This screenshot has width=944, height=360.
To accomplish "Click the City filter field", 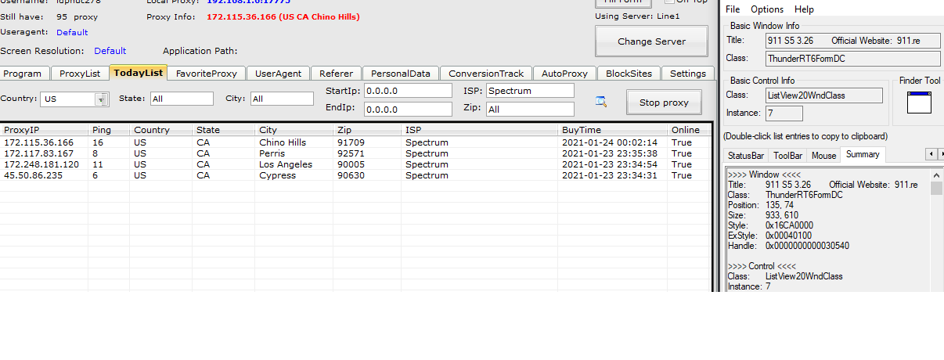I will click(282, 99).
